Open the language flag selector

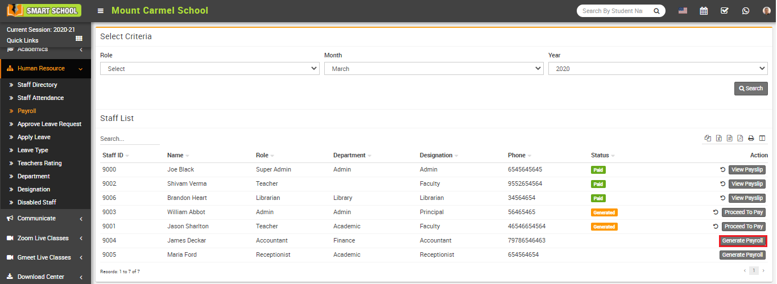[x=683, y=11]
